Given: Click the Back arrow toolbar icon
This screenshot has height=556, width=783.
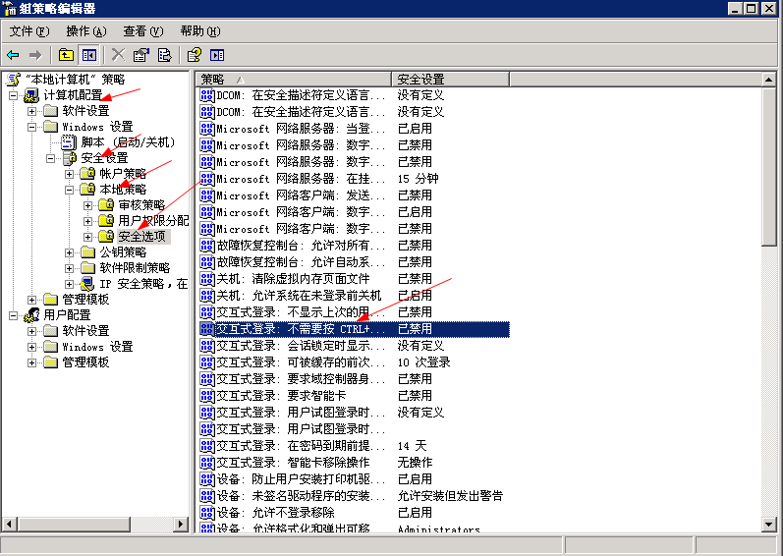Looking at the screenshot, I should [13, 55].
